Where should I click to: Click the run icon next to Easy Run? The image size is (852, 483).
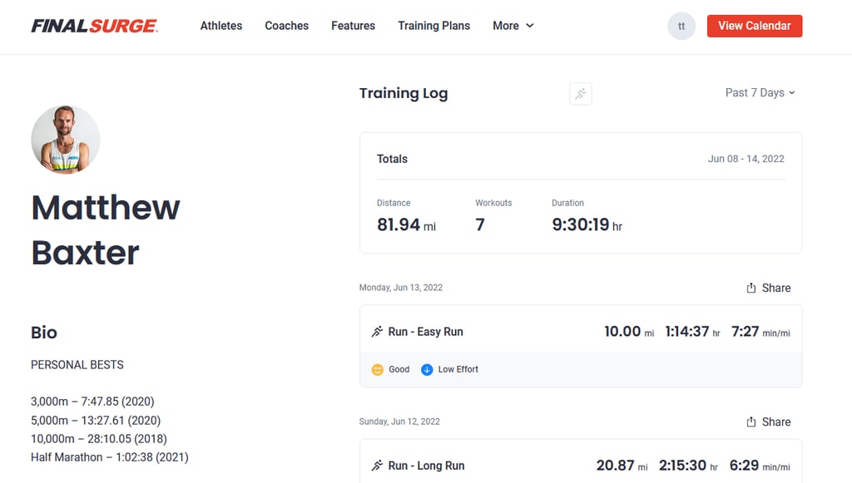(377, 331)
